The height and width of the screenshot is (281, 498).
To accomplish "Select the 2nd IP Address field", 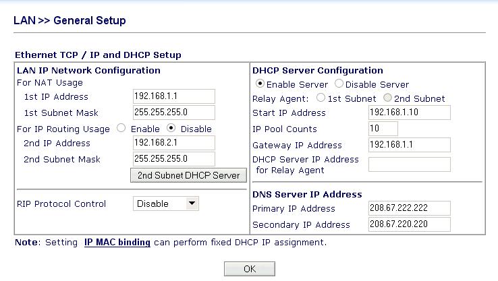I will click(x=173, y=143).
